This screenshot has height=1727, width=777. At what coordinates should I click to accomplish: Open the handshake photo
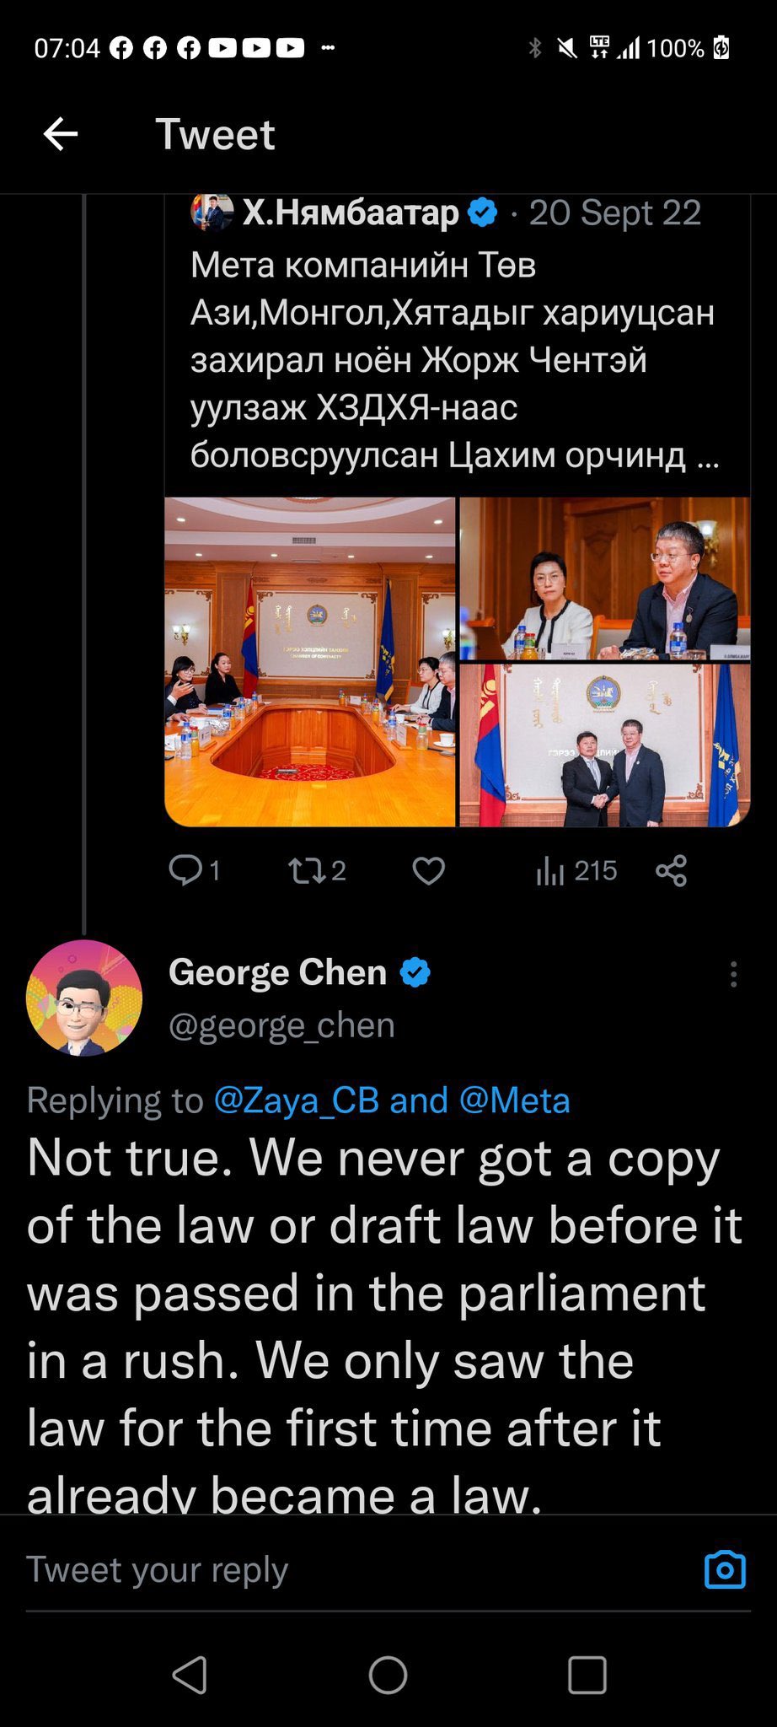pos(604,745)
